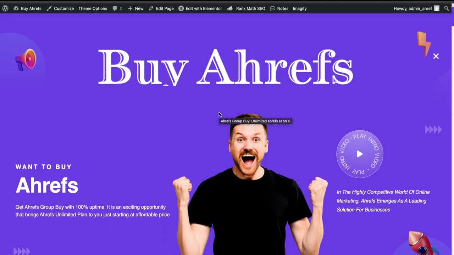Viewport: 454px width, 255px height.
Task: Open Customize in the admin bar
Action: click(60, 8)
